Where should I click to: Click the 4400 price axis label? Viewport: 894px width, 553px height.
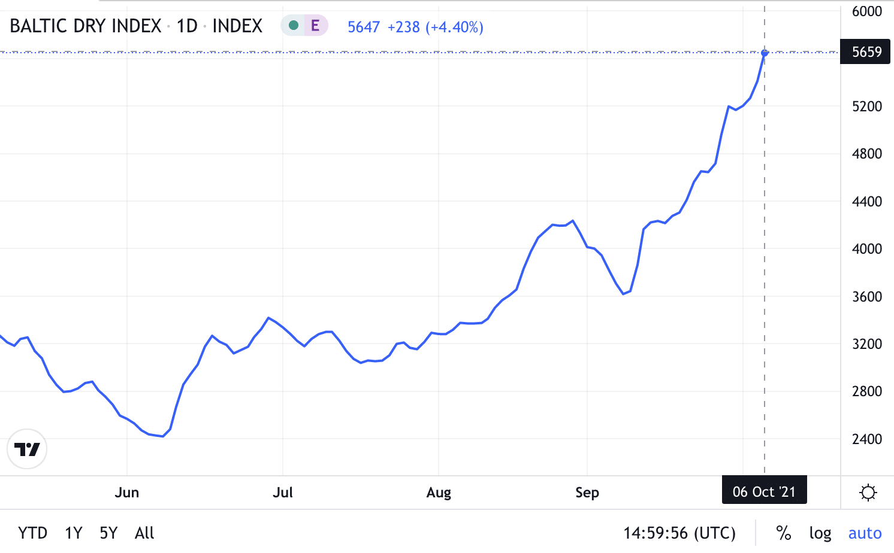tap(867, 201)
